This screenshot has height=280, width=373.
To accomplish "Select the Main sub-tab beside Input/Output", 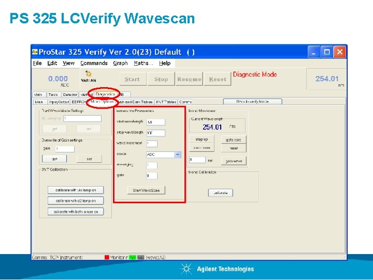I will 39,102.
